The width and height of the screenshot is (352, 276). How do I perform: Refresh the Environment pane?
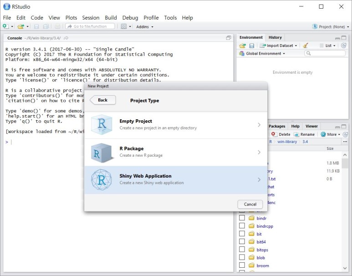point(343,46)
